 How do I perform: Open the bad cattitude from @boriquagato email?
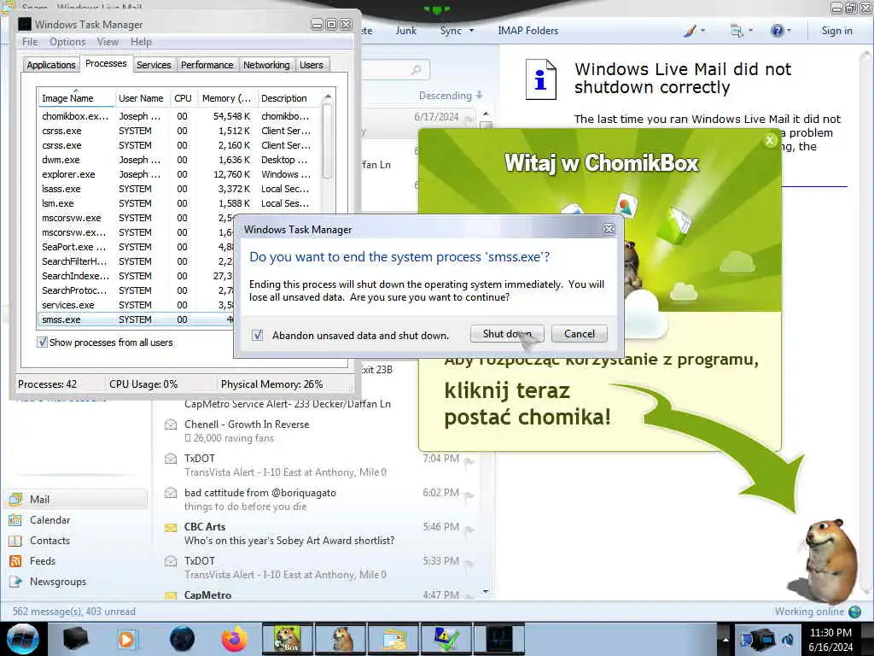[318, 499]
